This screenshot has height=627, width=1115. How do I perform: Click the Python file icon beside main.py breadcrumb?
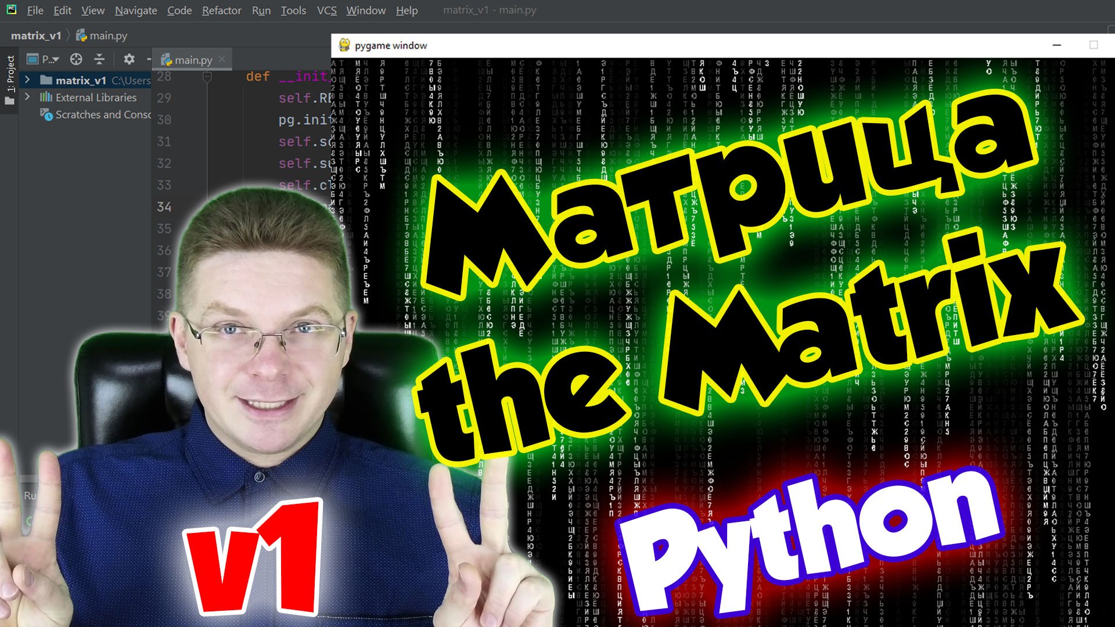tap(82, 35)
